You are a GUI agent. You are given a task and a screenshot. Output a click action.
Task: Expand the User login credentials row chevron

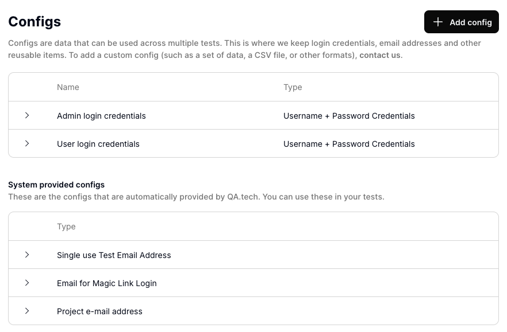point(27,144)
